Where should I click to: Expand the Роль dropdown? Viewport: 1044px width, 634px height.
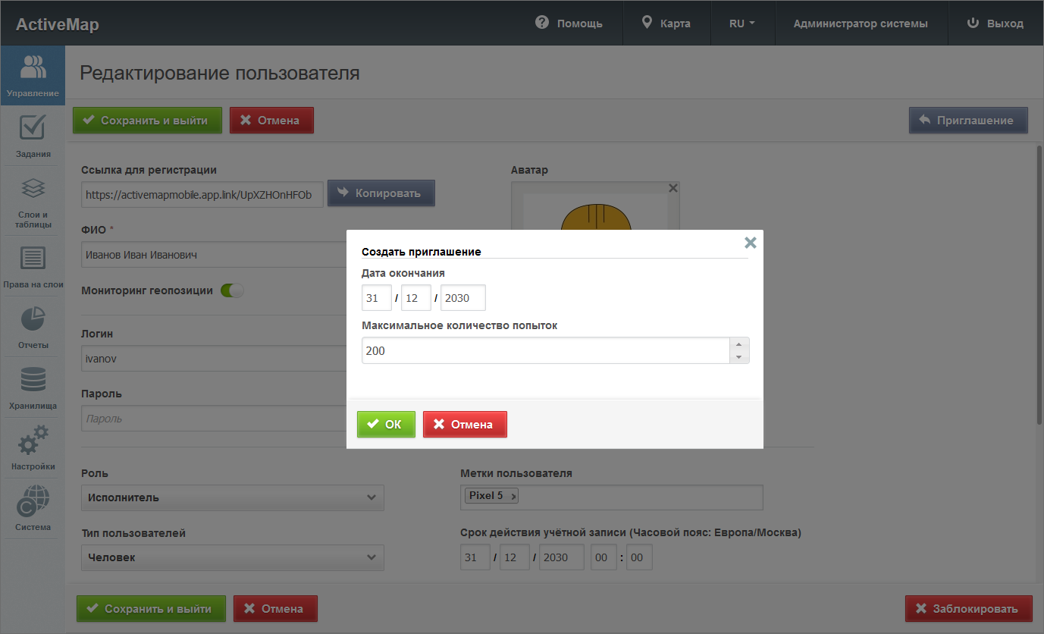(232, 497)
